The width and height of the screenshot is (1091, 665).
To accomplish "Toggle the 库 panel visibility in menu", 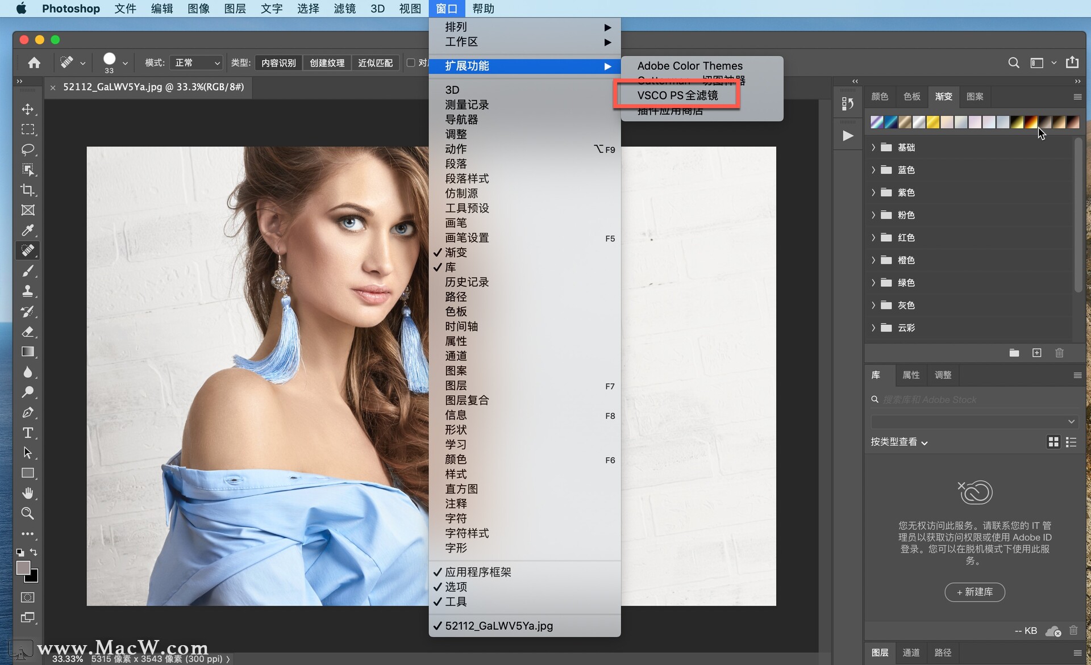I will (450, 267).
